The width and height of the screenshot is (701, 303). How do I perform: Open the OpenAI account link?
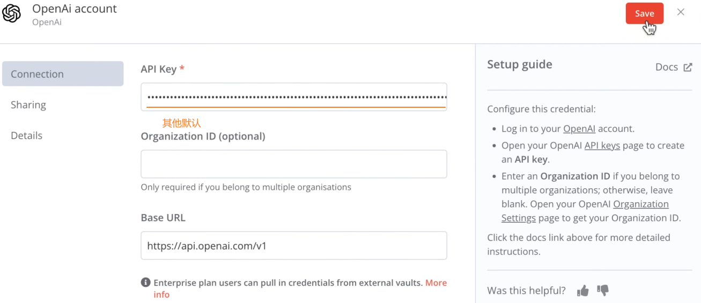pyautogui.click(x=578, y=129)
